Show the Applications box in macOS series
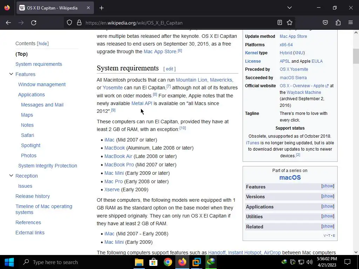This screenshot has height=269, width=359. pos(328,206)
